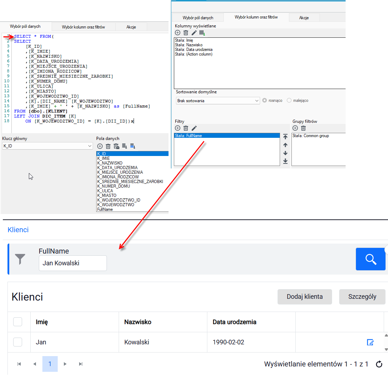388x375 pixels.
Task: Move the filter up one position
Action: [285, 145]
